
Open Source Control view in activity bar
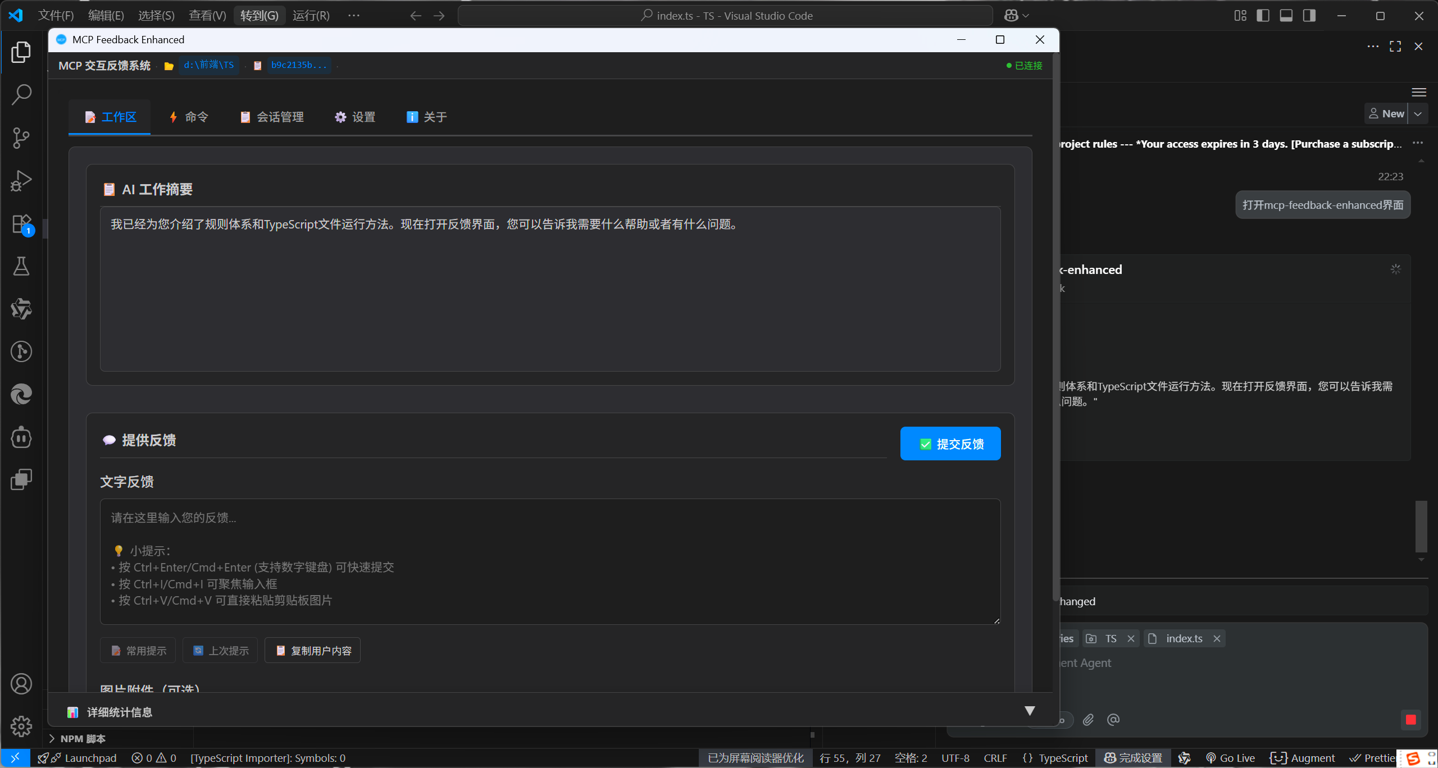(x=21, y=138)
